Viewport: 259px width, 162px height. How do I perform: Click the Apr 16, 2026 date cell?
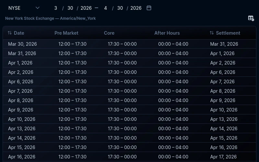[x=22, y=157]
